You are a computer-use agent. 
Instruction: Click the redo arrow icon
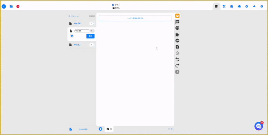[x=177, y=66]
